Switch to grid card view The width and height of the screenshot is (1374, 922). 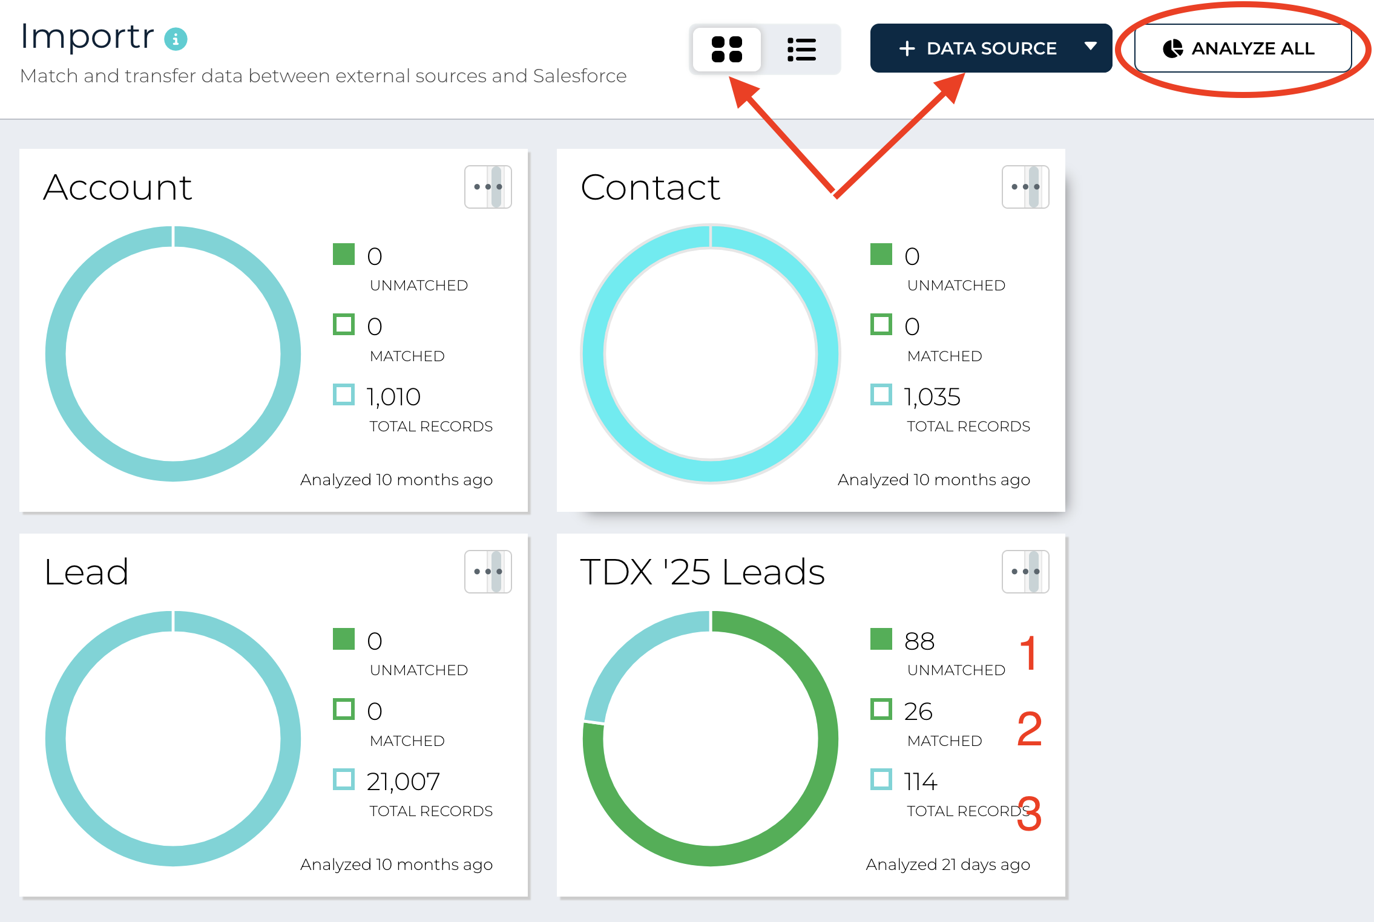tap(726, 49)
